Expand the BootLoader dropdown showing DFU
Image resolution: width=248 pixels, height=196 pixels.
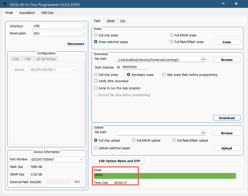coord(59,34)
